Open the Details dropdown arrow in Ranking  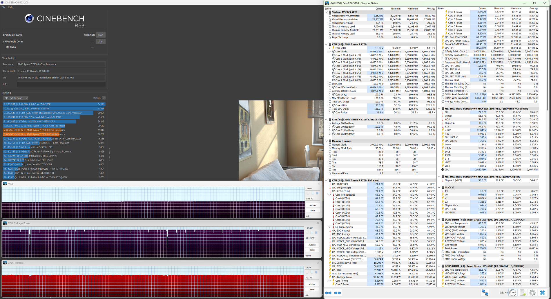pyautogui.click(x=104, y=98)
